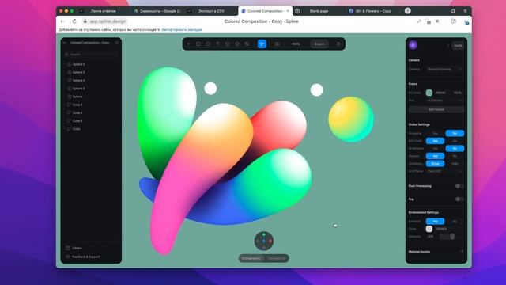Open the Camera dropdown showing Personal Camera
The image size is (506, 285).
click(444, 69)
